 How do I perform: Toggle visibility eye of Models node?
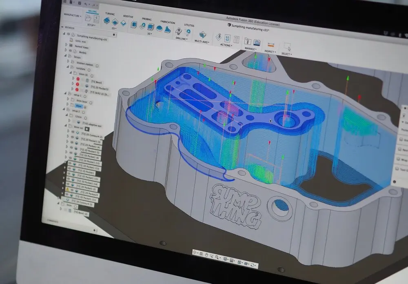tap(70, 51)
